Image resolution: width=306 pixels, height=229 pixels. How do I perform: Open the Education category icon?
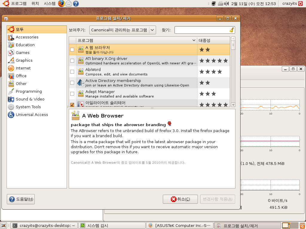(x=11, y=45)
